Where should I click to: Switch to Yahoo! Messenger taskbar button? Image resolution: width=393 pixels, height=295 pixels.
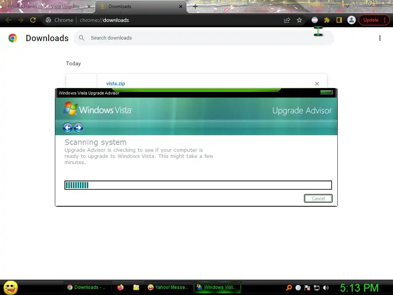[168, 287]
